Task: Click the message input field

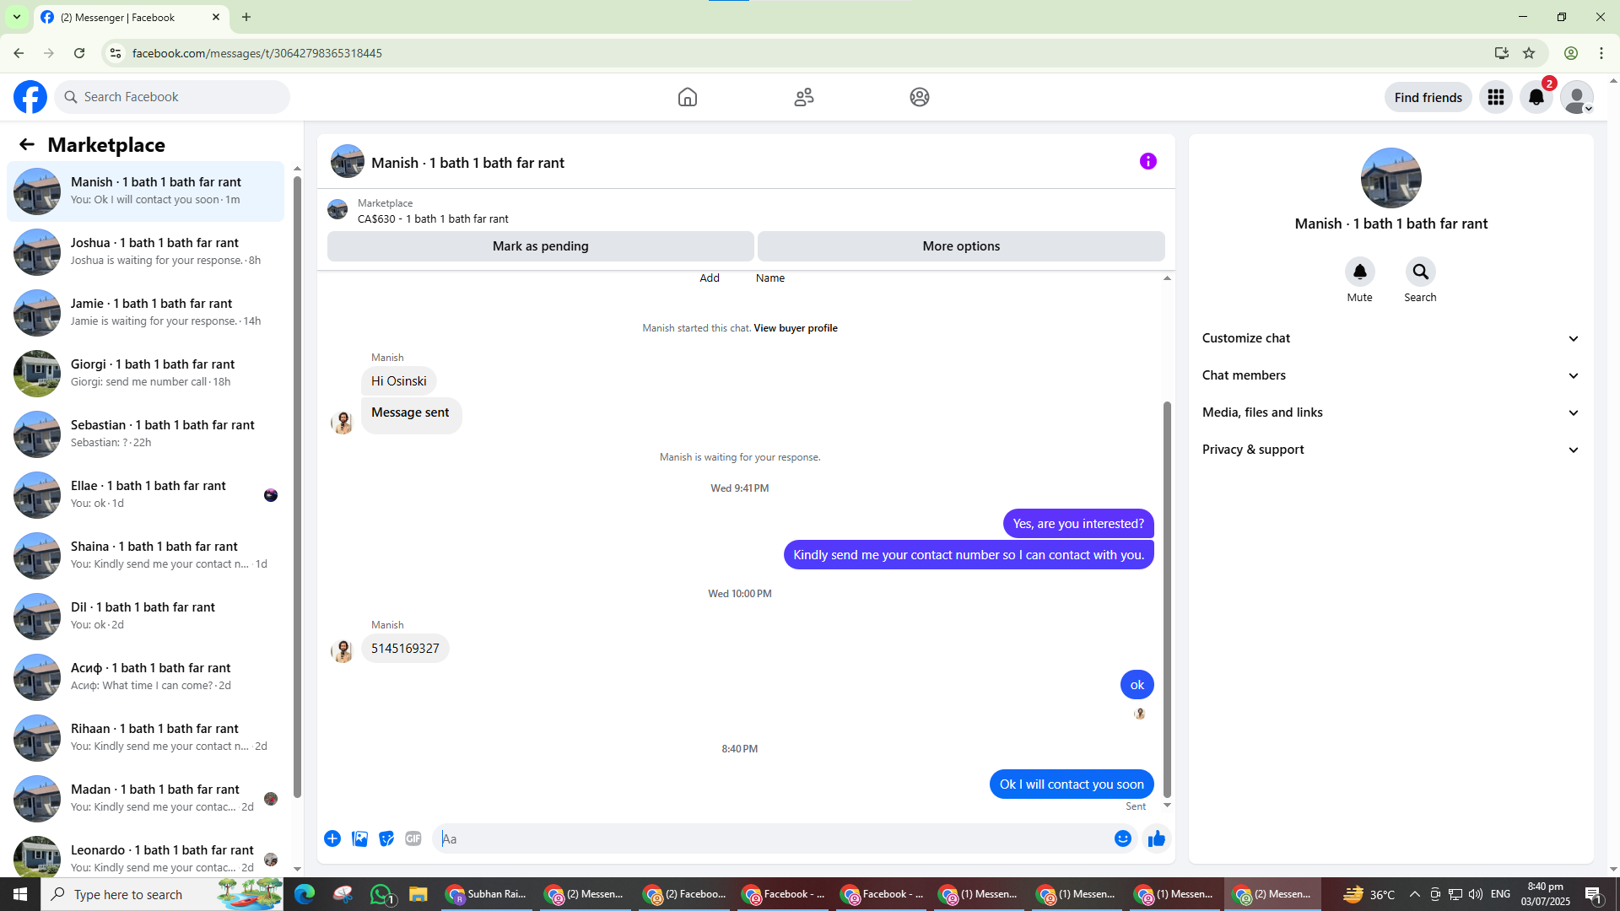Action: click(772, 838)
